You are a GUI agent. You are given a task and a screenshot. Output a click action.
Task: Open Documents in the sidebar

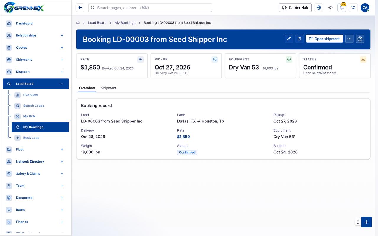tap(36, 198)
